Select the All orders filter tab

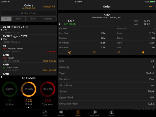coord(6,19)
